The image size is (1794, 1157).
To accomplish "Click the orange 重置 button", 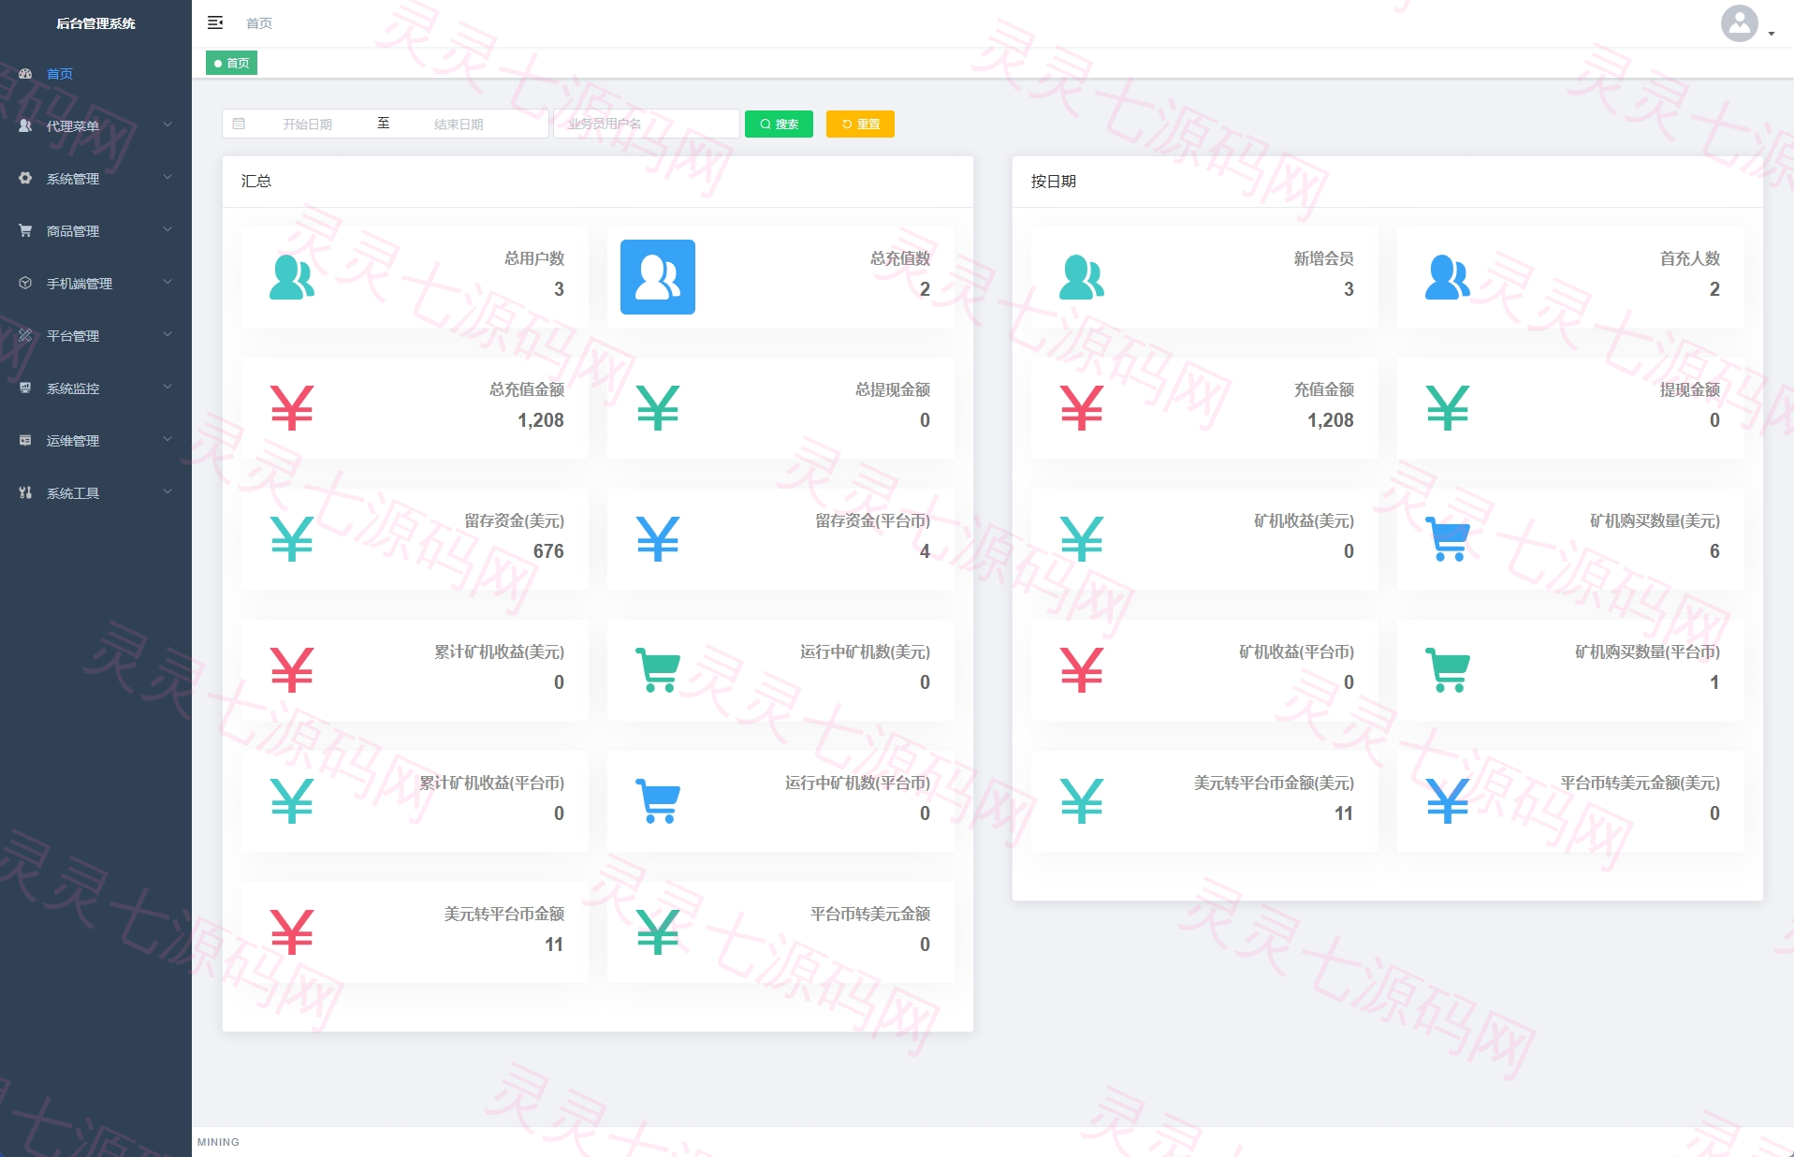I will click(860, 124).
